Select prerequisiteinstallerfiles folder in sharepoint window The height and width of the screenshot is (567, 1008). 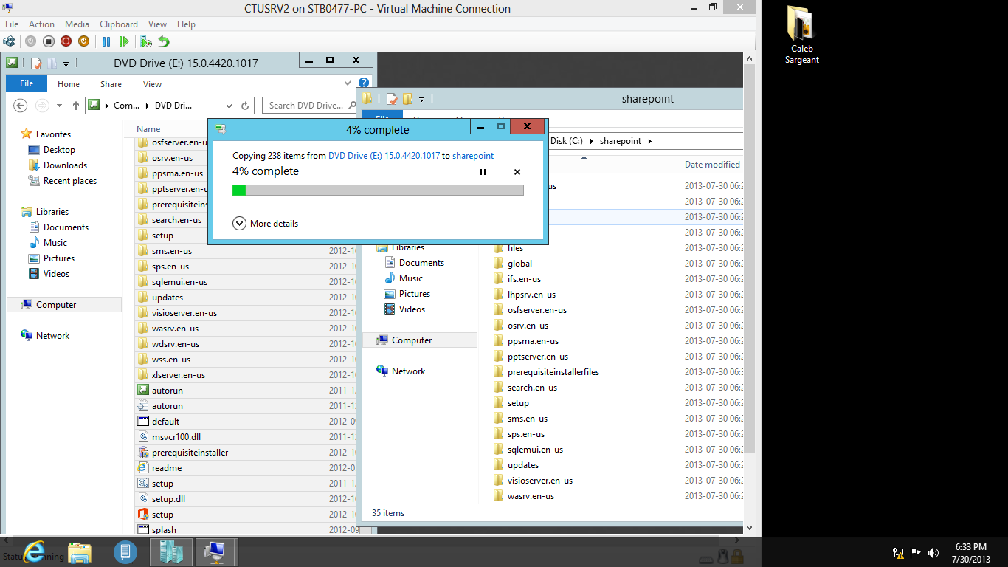click(x=553, y=372)
